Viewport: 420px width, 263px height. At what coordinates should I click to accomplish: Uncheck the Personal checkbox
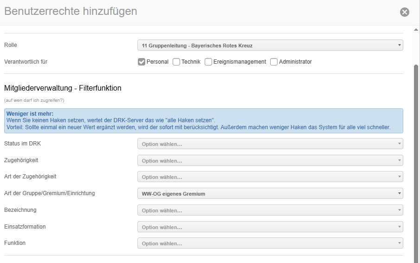coord(142,62)
